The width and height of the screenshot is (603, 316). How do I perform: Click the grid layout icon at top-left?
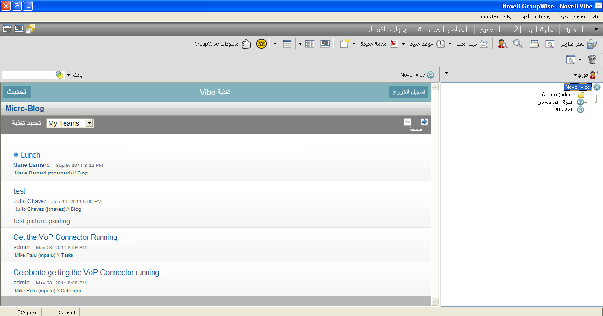click(x=7, y=28)
